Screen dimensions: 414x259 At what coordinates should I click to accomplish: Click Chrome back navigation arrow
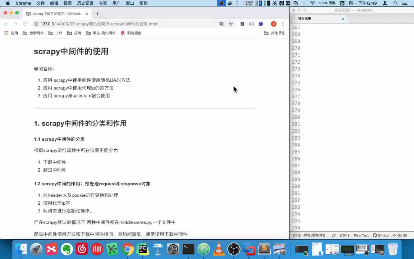pos(6,24)
